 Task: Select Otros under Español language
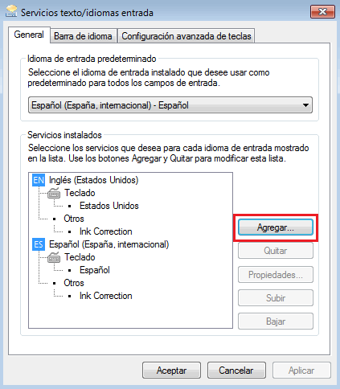(x=74, y=283)
